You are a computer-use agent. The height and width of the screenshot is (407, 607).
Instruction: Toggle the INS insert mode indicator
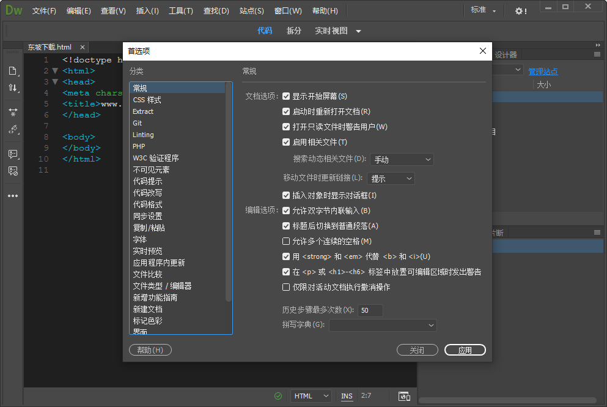click(347, 396)
